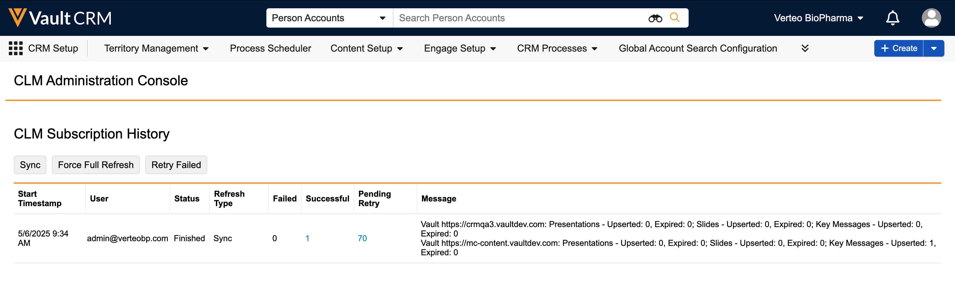Open the binoculars advanced search icon
Viewport: 955px width, 298px height.
coord(655,18)
